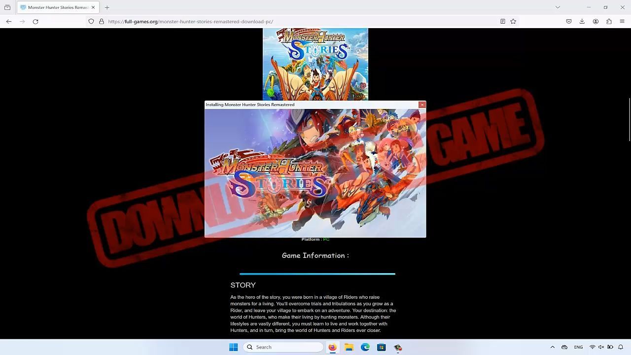The height and width of the screenshot is (355, 631).
Task: Go back to the previous page
Action: point(9,21)
